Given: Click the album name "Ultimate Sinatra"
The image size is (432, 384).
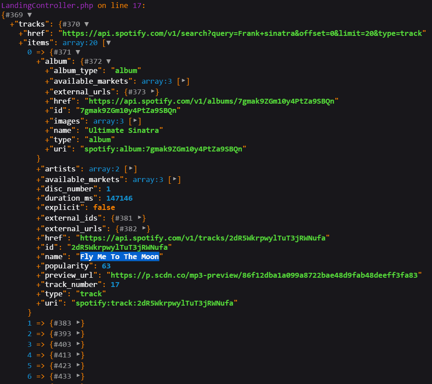Looking at the screenshot, I should pos(124,131).
